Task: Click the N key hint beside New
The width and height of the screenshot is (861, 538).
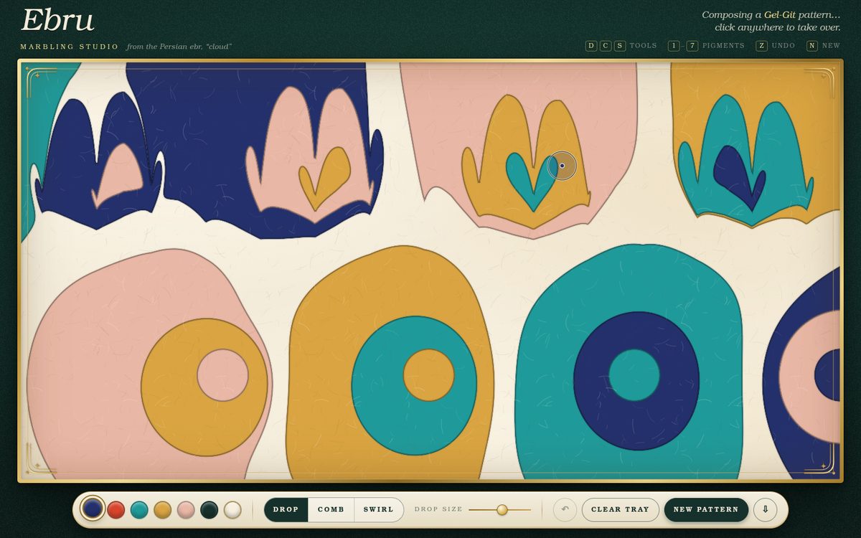Action: (811, 46)
